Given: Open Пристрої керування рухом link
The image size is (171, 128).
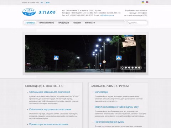Looking at the screenshot, I should pos(109,122).
